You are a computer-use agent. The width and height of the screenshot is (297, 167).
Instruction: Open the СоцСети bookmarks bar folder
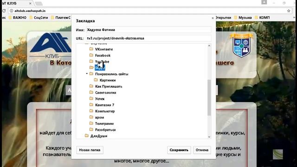click(x=39, y=18)
